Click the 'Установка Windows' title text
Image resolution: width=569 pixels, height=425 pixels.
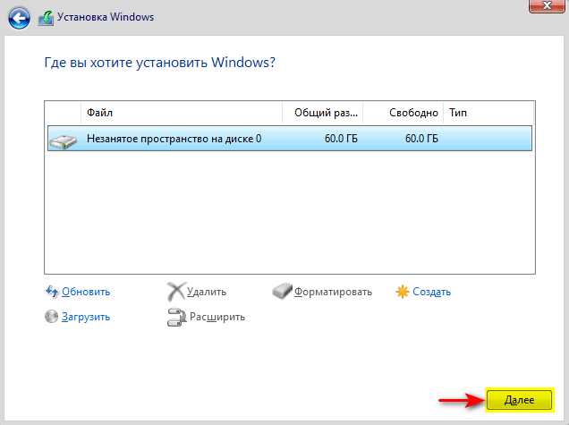[x=106, y=17]
